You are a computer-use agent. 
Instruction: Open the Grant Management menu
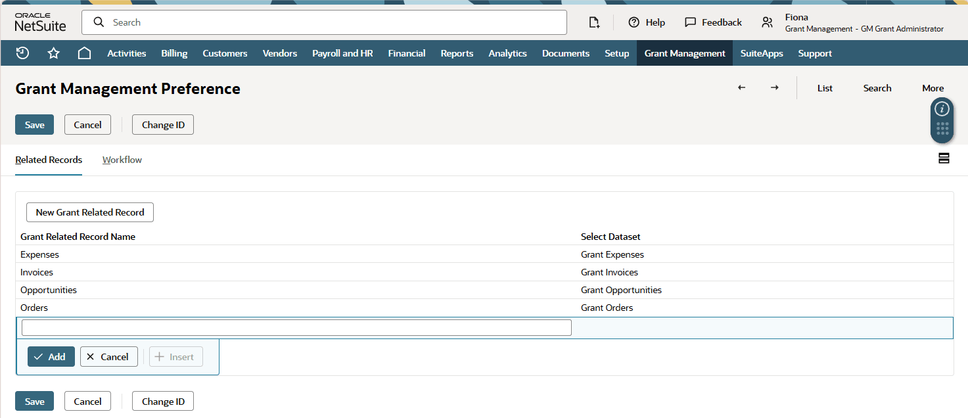[684, 53]
